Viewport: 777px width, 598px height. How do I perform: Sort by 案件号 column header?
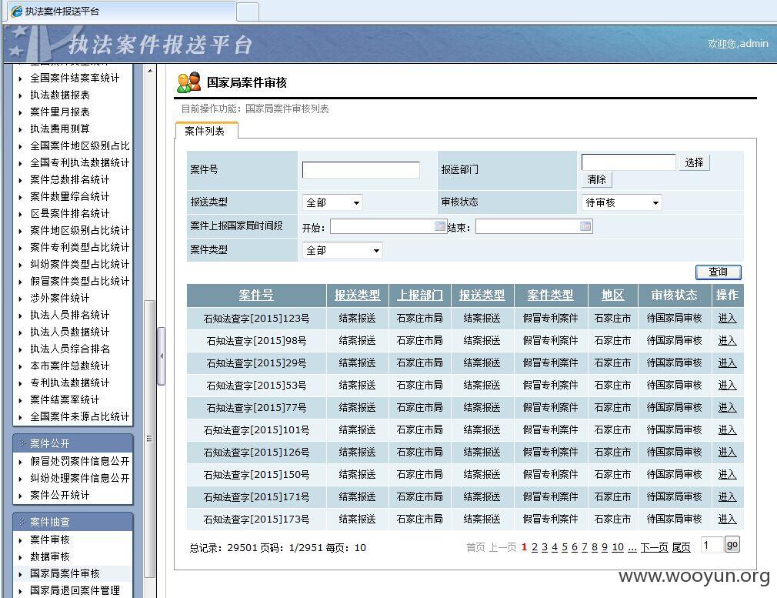256,295
